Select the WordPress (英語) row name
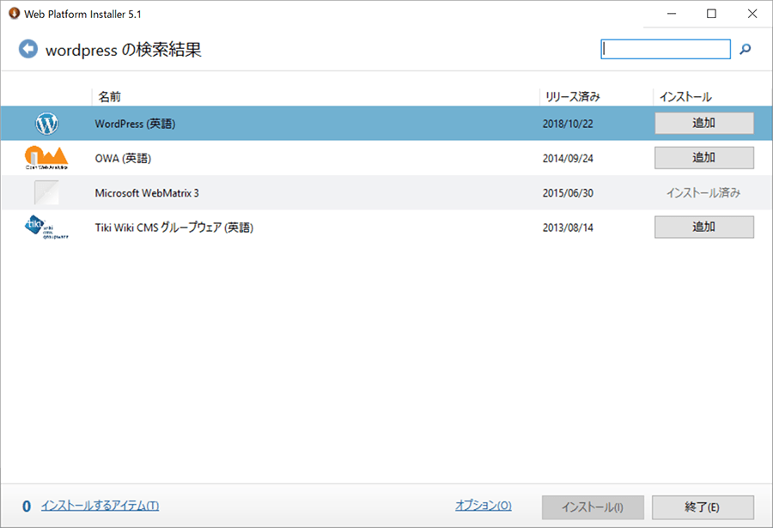Image resolution: width=773 pixels, height=528 pixels. point(135,124)
